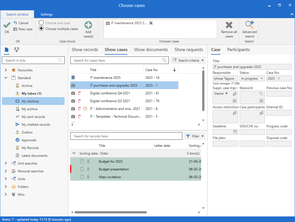Viewport: 295px width, 222px height.
Task: Open the Participants tab
Action: coord(238,50)
